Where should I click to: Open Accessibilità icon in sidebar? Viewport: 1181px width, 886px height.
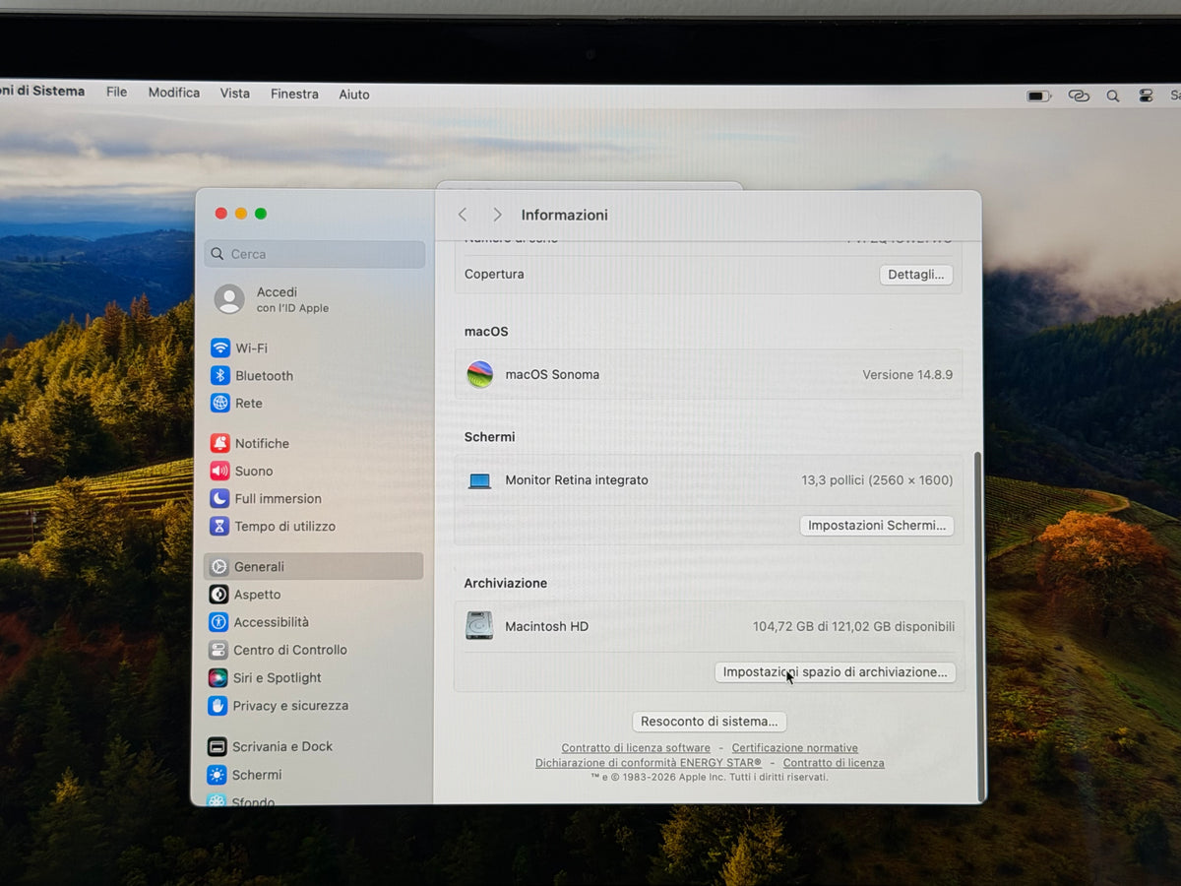(x=218, y=622)
